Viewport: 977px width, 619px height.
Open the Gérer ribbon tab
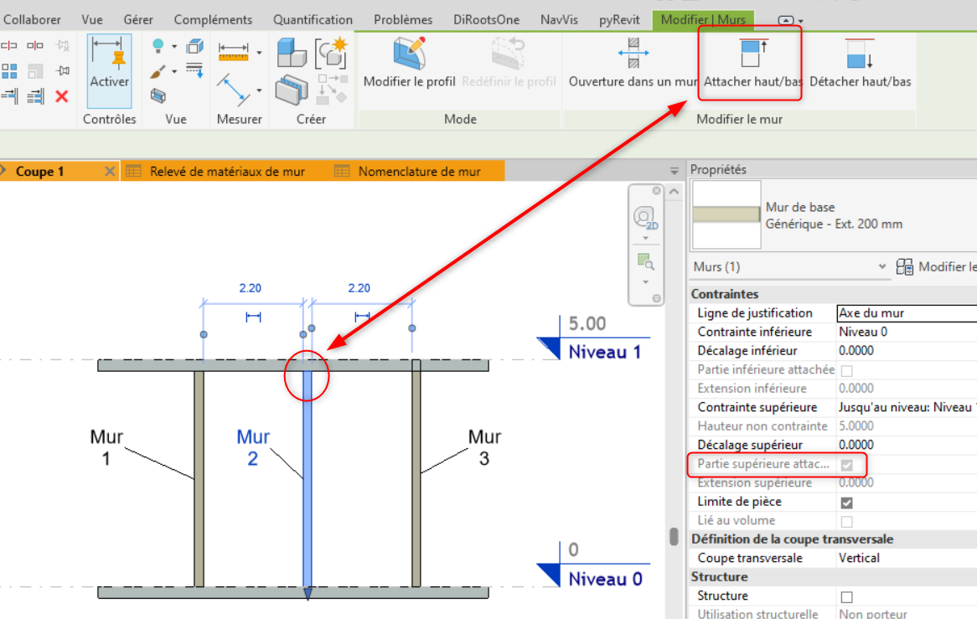(138, 20)
